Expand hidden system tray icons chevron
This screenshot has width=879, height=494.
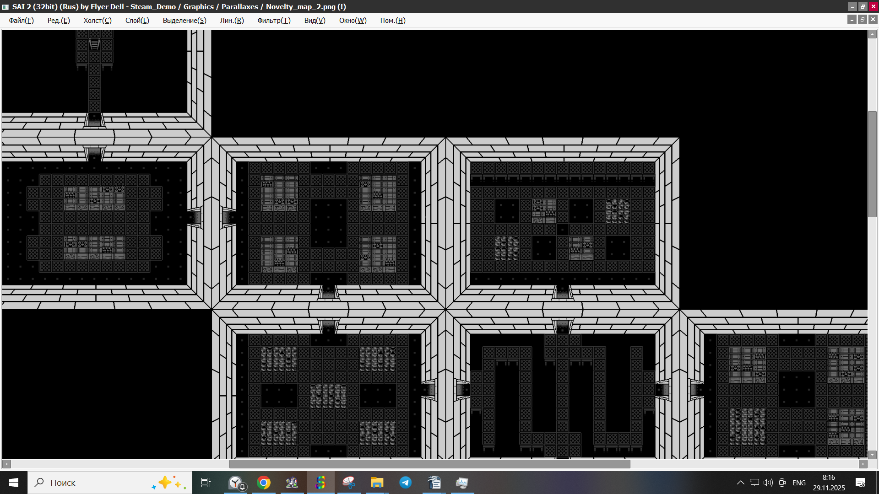tap(740, 483)
